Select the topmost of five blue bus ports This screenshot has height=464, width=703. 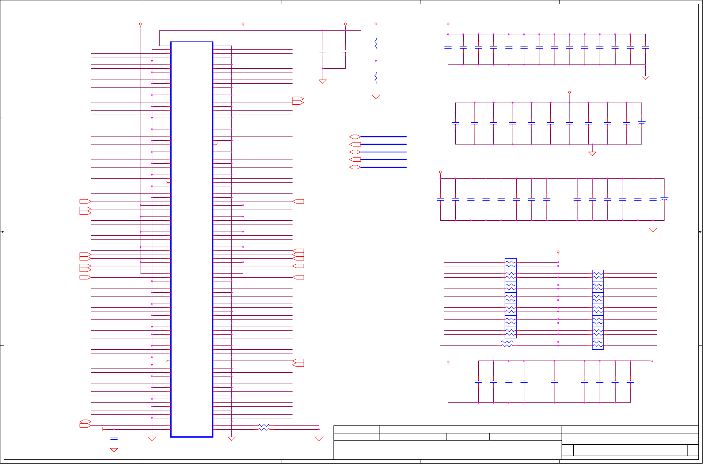click(x=355, y=137)
